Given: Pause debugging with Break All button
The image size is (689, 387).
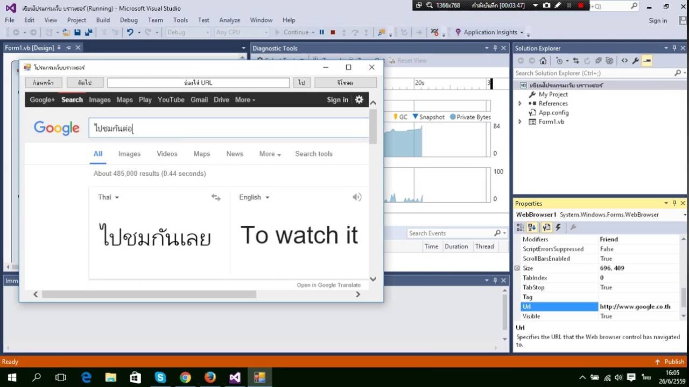Looking at the screenshot, I should click(x=322, y=32).
